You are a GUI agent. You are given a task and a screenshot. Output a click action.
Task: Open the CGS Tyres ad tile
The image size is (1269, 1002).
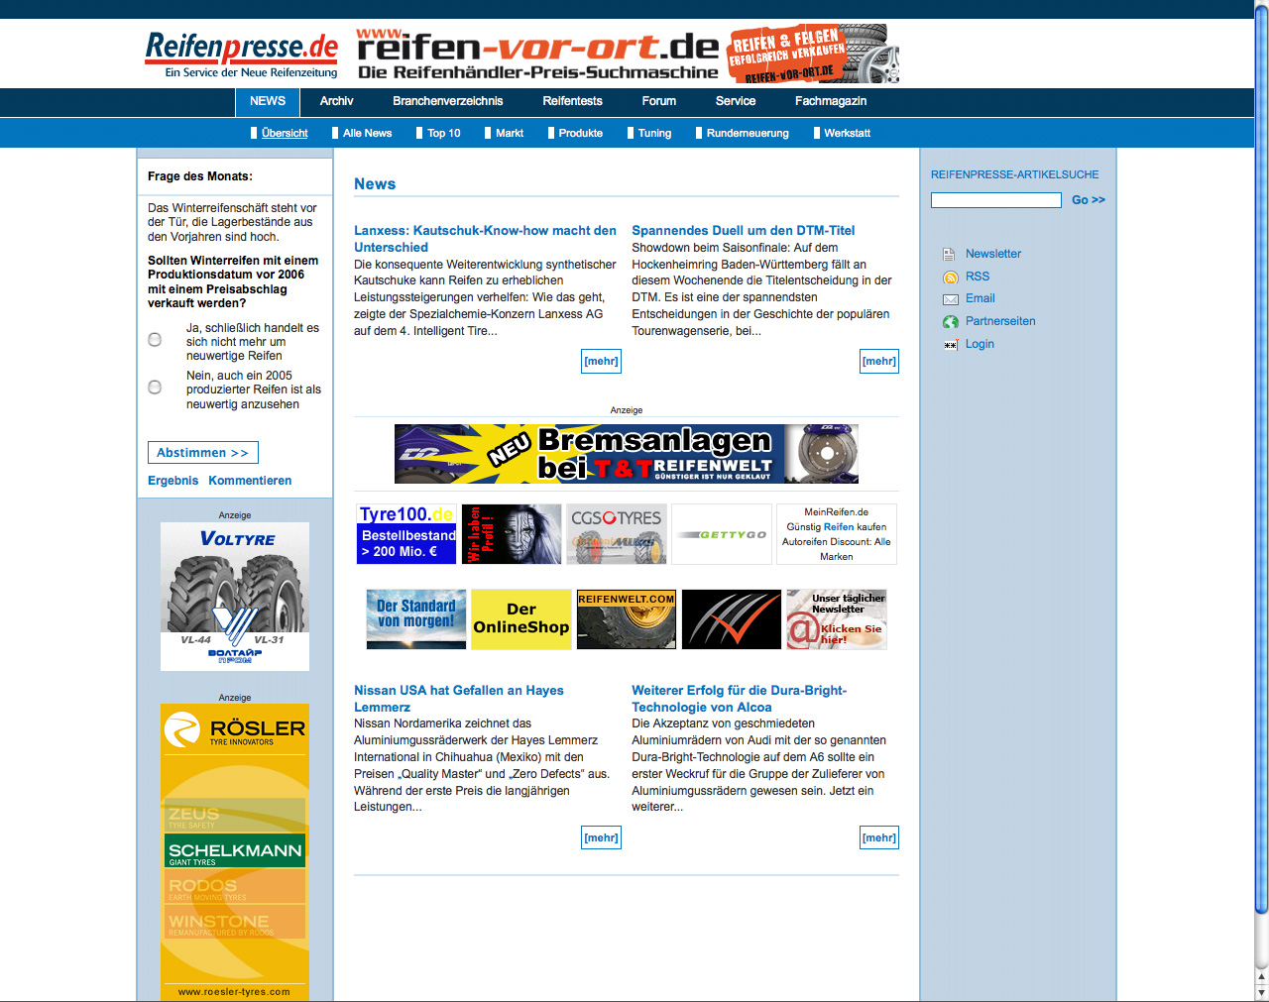coord(616,534)
